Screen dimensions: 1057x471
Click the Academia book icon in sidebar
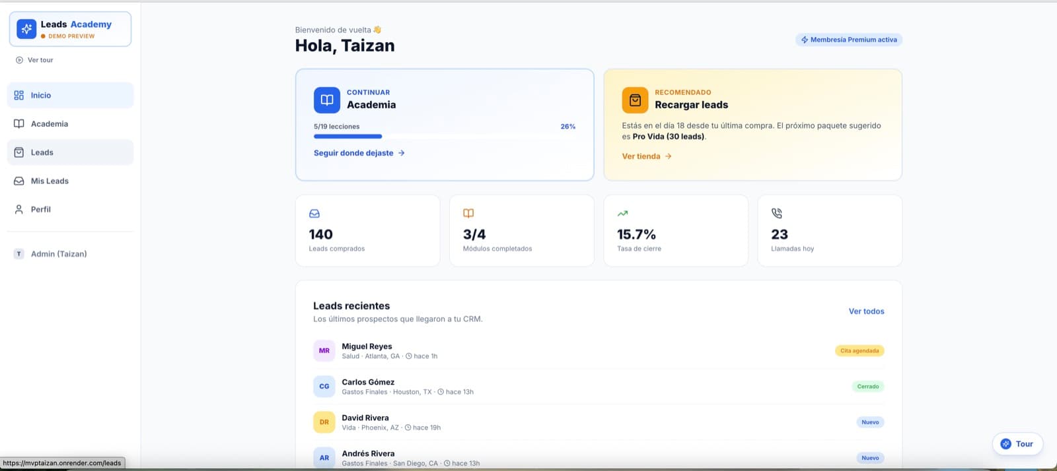19,124
